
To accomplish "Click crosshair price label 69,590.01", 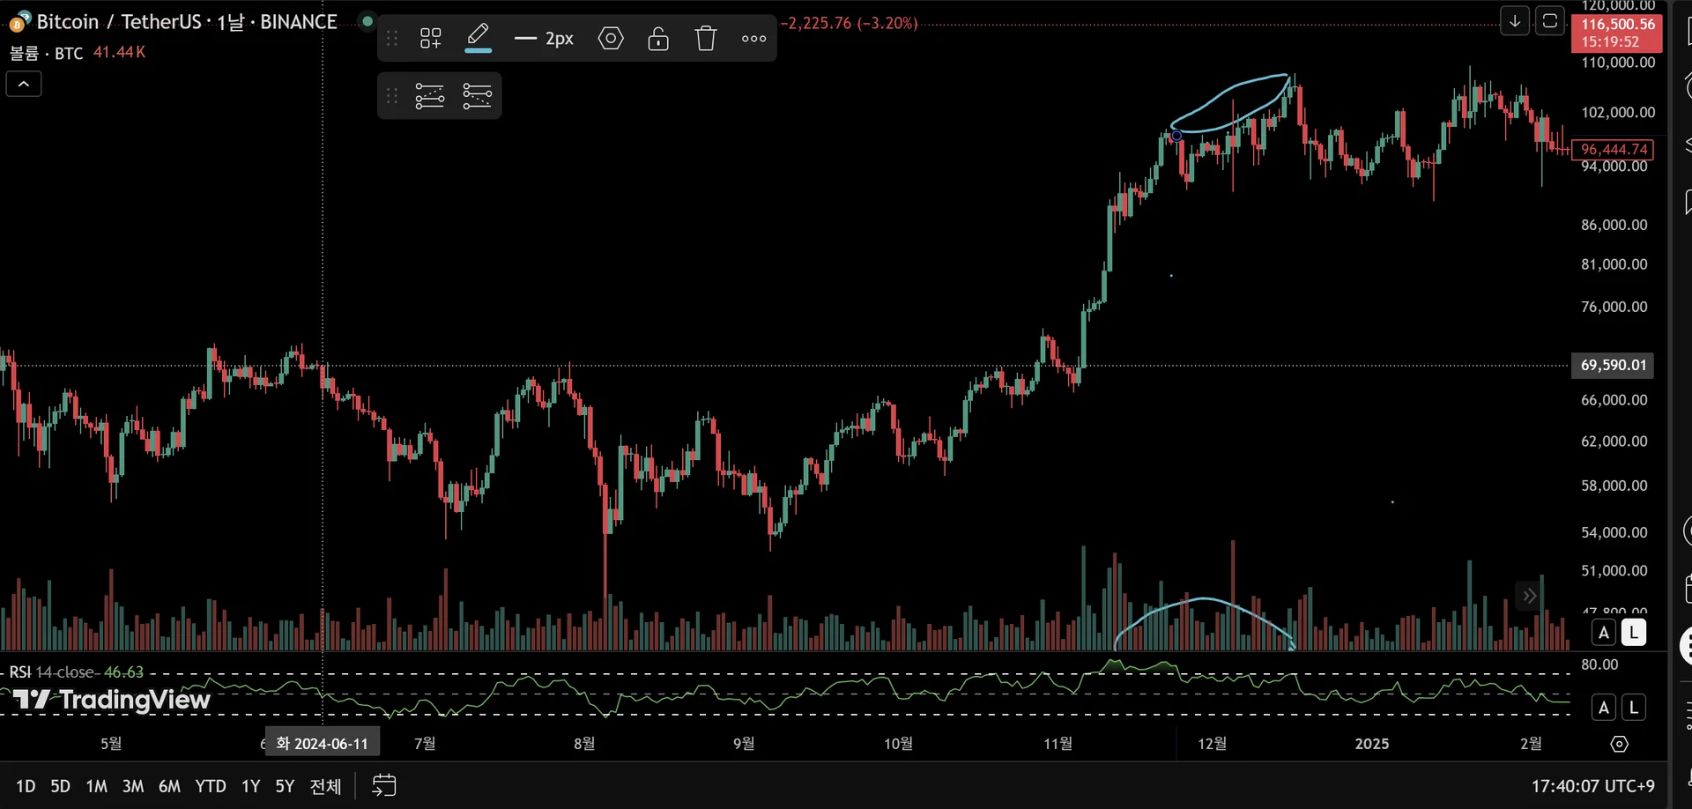I will click(1613, 365).
